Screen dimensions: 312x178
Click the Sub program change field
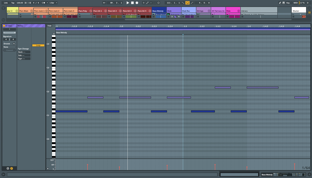pos(24,55)
